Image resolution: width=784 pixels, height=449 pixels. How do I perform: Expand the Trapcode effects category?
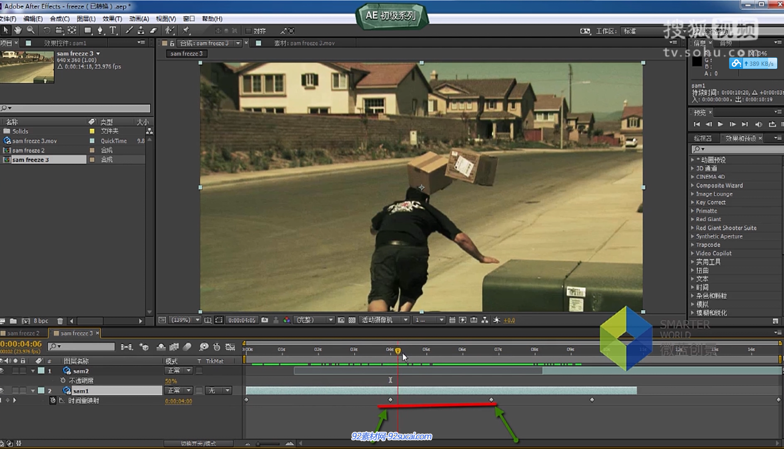[x=693, y=245]
